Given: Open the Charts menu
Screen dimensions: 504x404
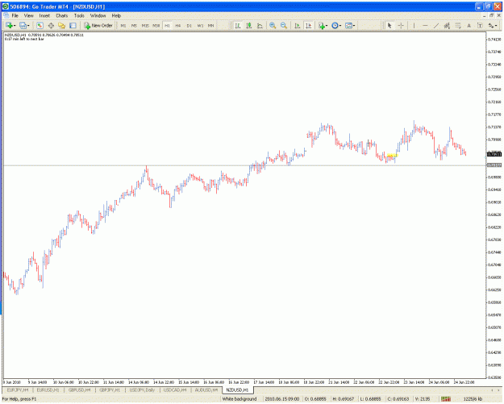Looking at the screenshot, I should [62, 15].
